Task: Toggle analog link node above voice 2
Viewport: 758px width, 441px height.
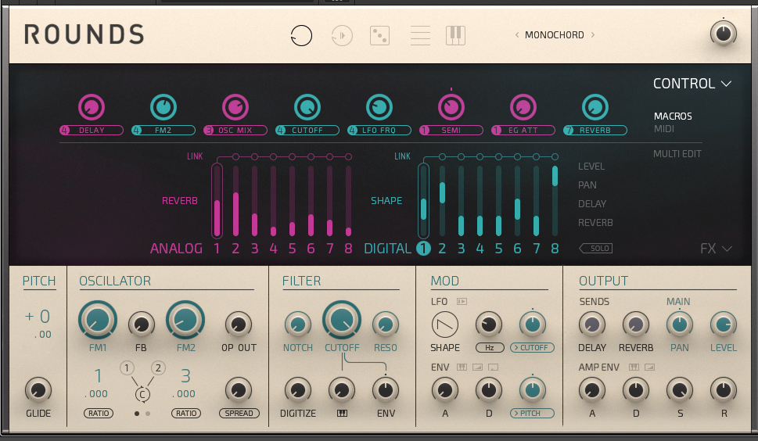Action: [235, 157]
